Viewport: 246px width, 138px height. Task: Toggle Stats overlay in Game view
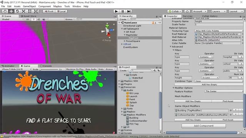pyautogui.click(x=101, y=69)
